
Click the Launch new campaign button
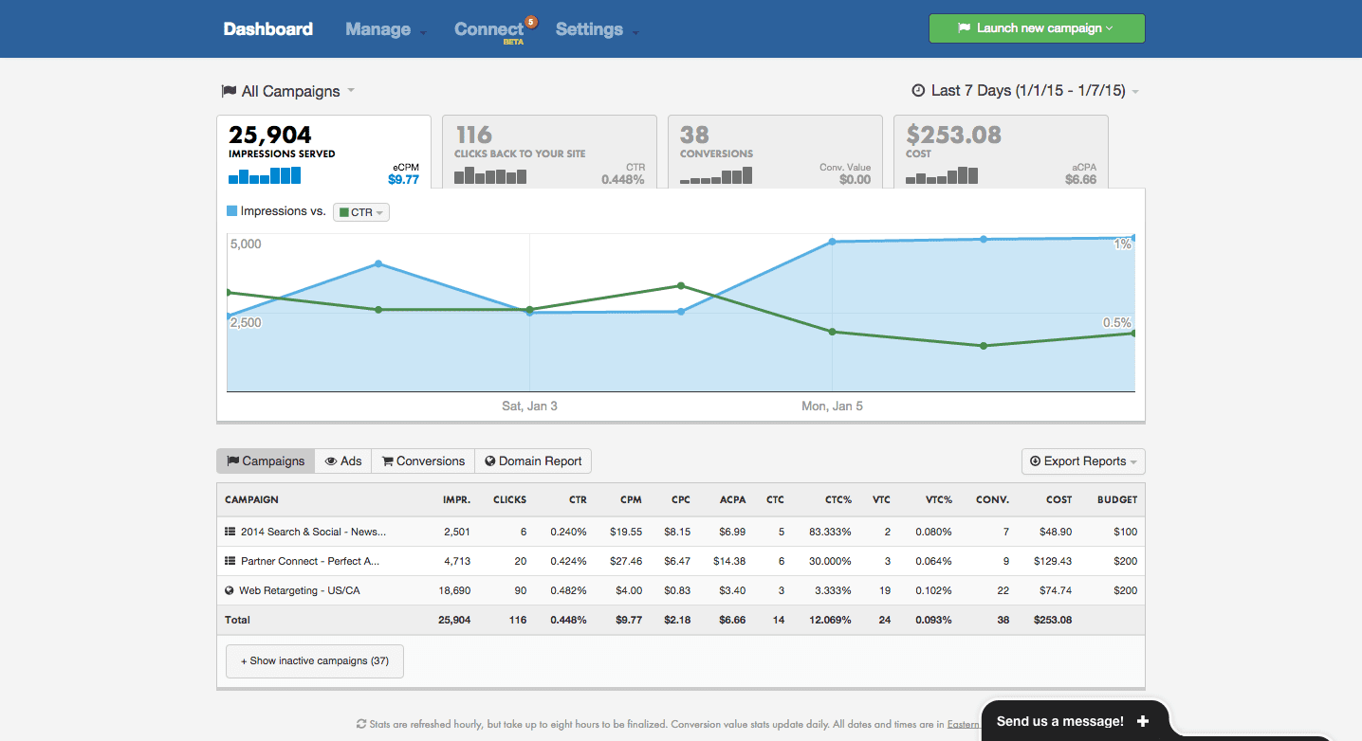(x=1036, y=28)
